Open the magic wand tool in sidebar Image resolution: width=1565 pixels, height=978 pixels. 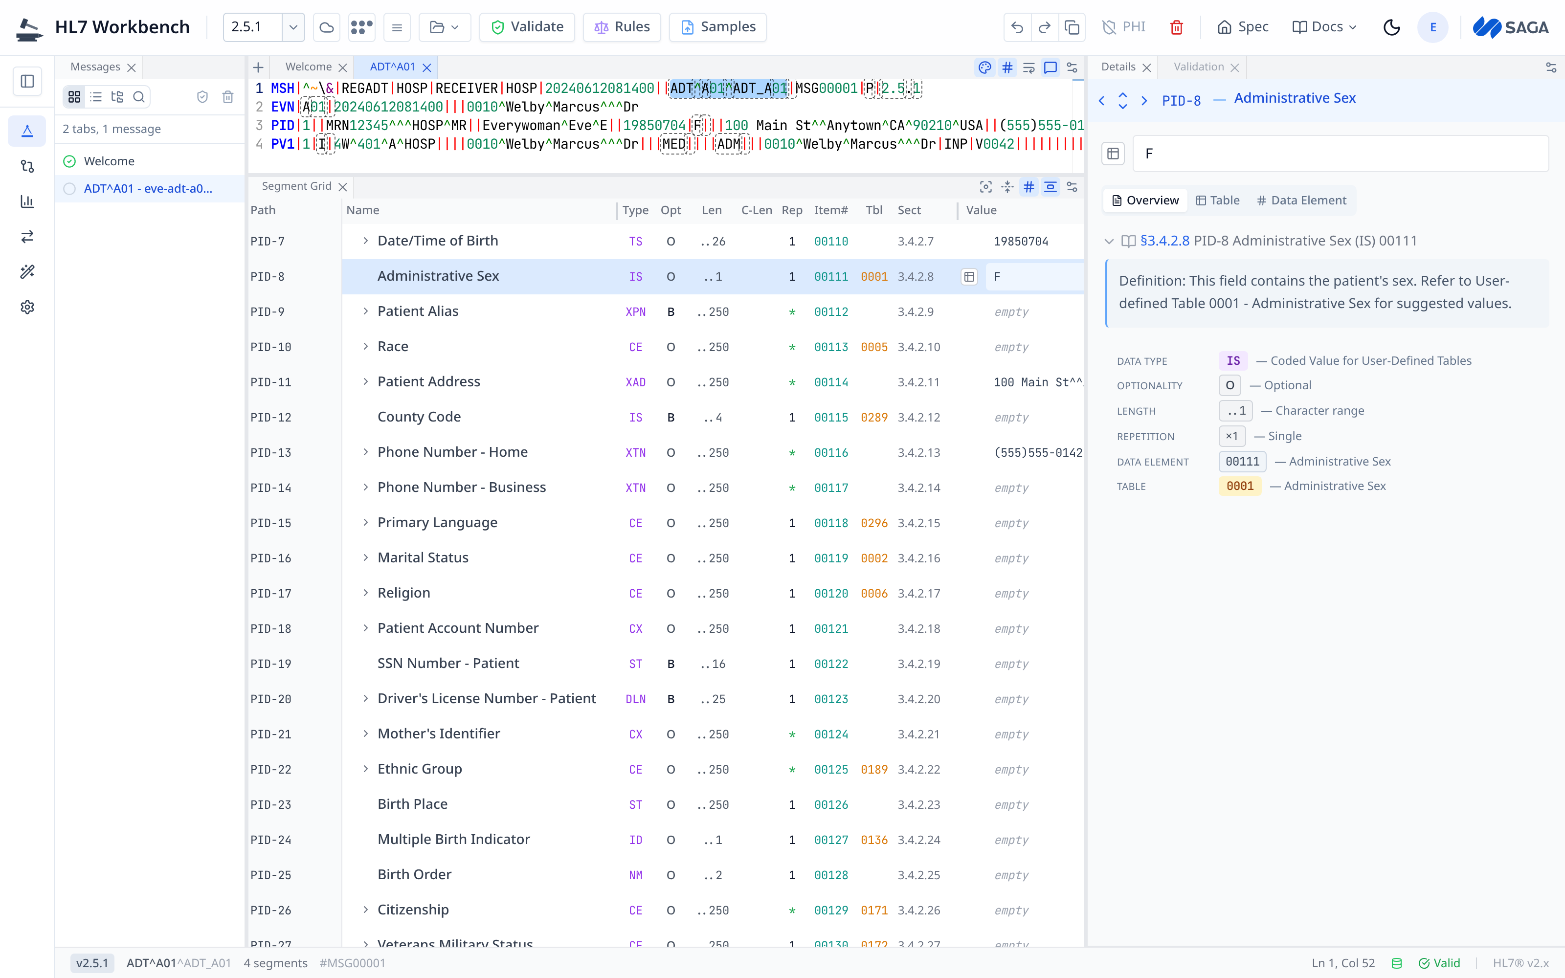[x=27, y=272]
